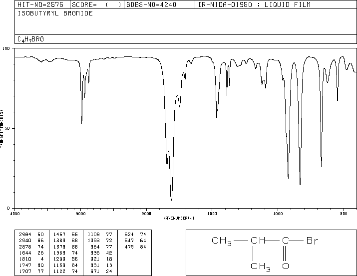Screen dimensions: 357x276
Task: Select peak table entry 1299
Action: tap(59, 259)
